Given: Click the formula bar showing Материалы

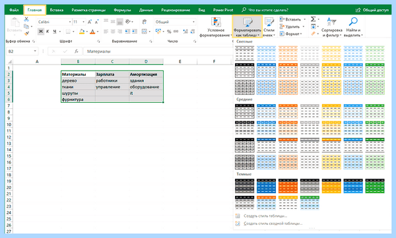Looking at the screenshot, I should point(158,51).
